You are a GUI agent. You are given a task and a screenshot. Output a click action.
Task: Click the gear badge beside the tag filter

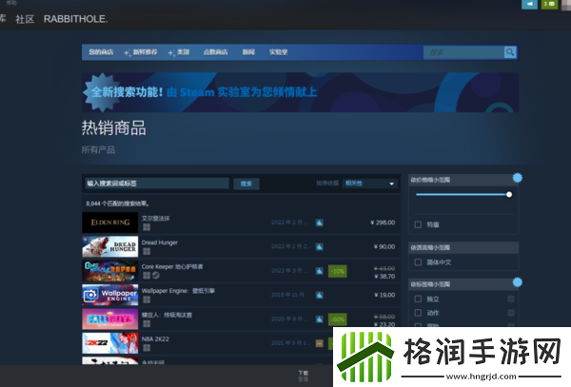click(518, 281)
